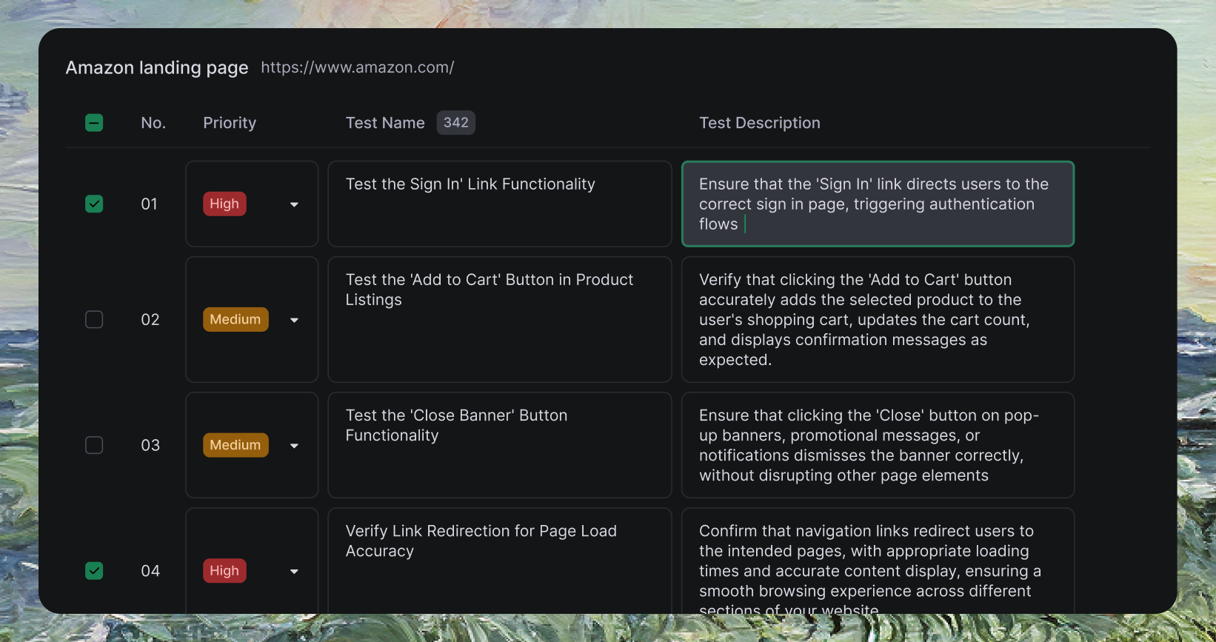Open priority dropdown arrow for row 04
This screenshot has height=642, width=1216.
coord(294,572)
